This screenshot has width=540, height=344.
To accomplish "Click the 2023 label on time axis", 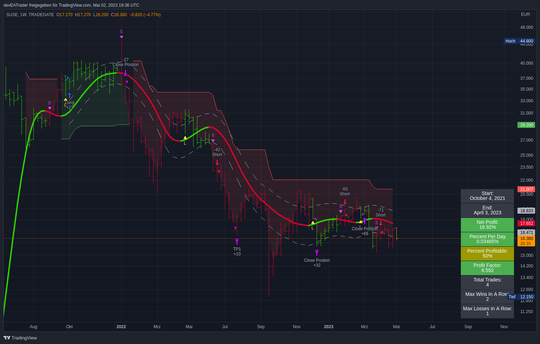I will (x=329, y=327).
